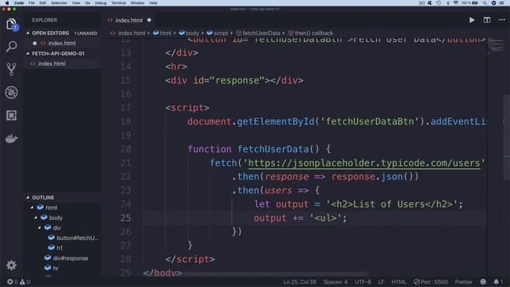Open the Search view in activity bar
The height and width of the screenshot is (287, 510).
11,46
